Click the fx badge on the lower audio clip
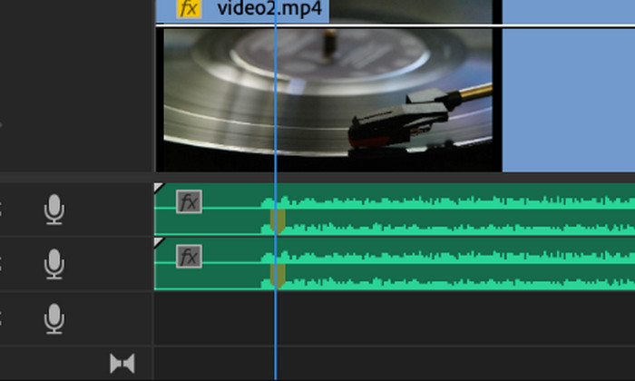This screenshot has height=381, width=635. point(189,257)
